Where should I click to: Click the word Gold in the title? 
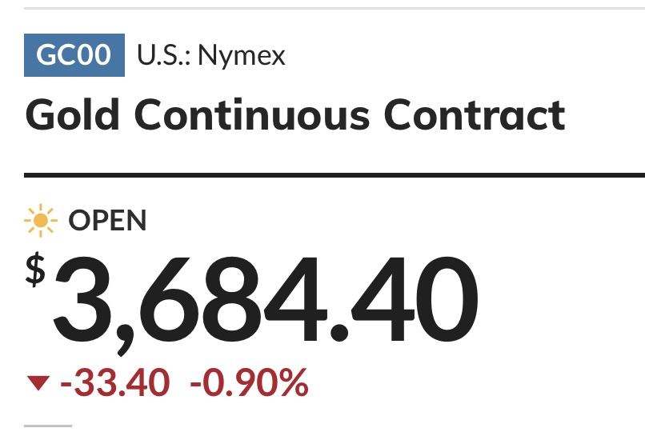point(72,114)
